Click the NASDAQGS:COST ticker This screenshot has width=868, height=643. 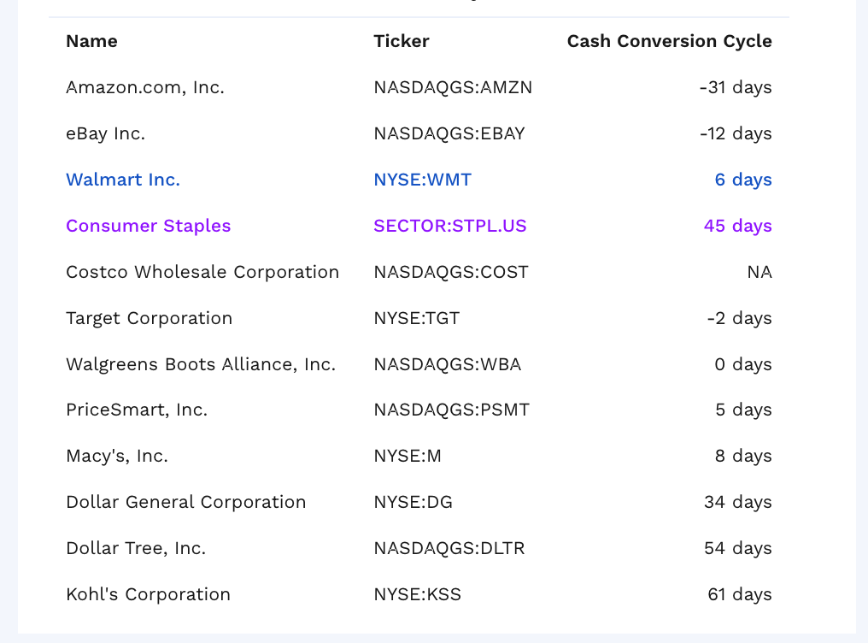point(451,272)
